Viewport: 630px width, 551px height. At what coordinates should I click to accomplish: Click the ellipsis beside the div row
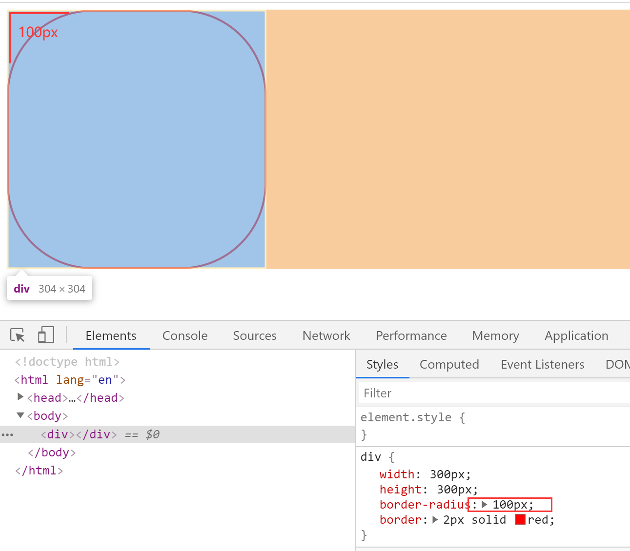click(x=7, y=434)
